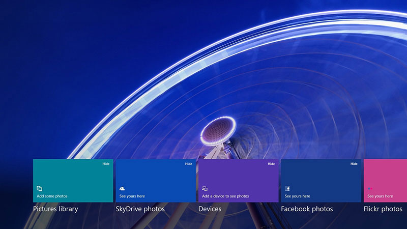Select the 'Devices' label
Screen dimensions: 407x229
210,209
